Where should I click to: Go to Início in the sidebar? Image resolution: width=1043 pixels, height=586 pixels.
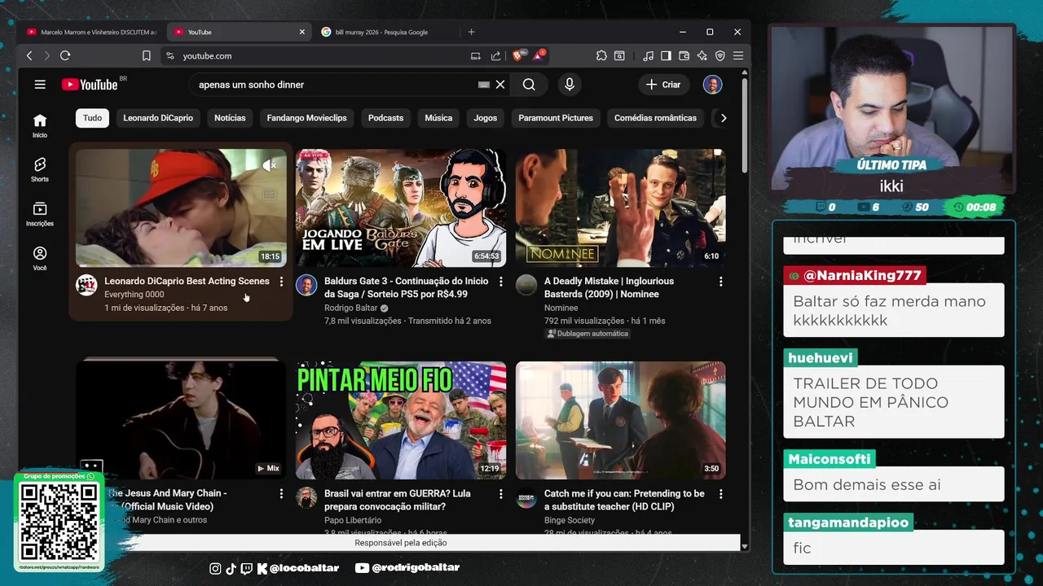40,125
